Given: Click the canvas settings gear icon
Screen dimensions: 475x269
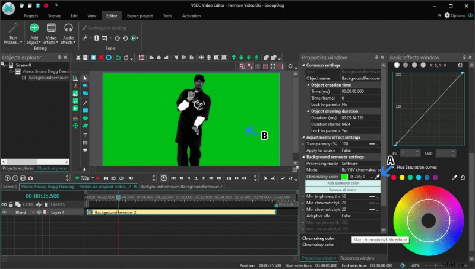Looking at the screenshot, I should coord(290,66).
